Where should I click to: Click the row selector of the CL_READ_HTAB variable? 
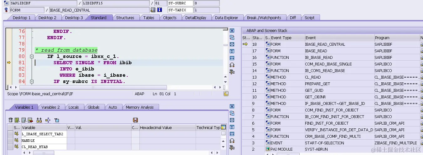[10, 147]
